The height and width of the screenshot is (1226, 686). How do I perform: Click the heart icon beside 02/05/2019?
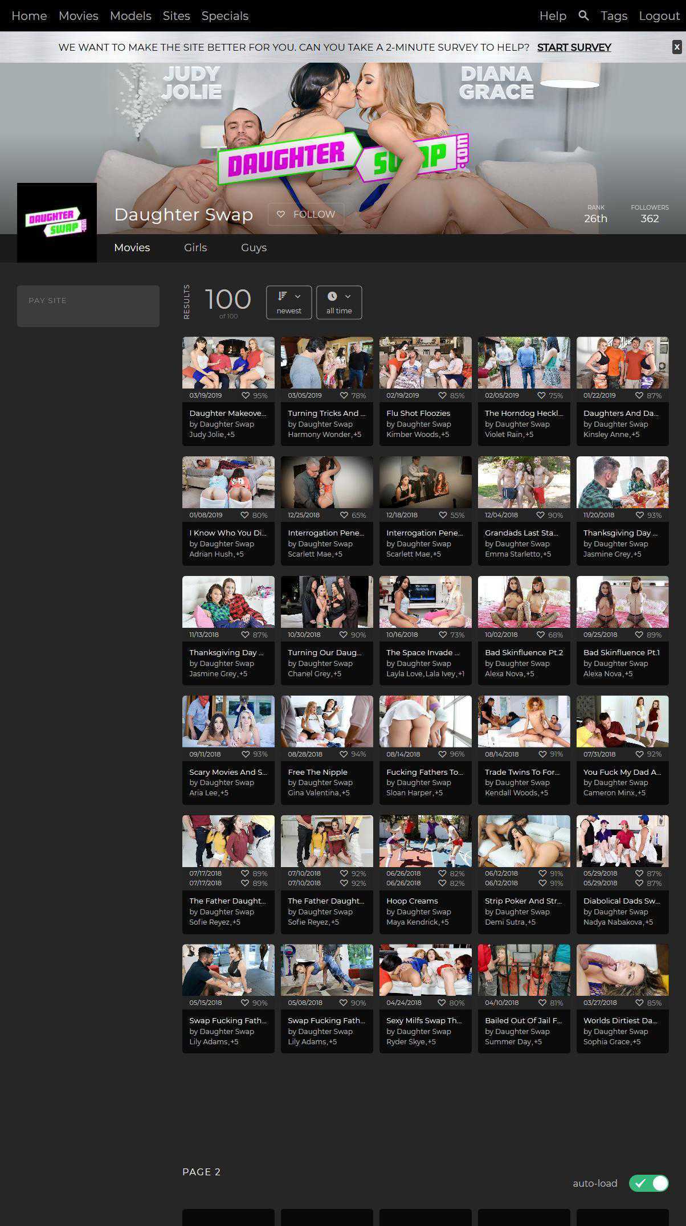(542, 395)
